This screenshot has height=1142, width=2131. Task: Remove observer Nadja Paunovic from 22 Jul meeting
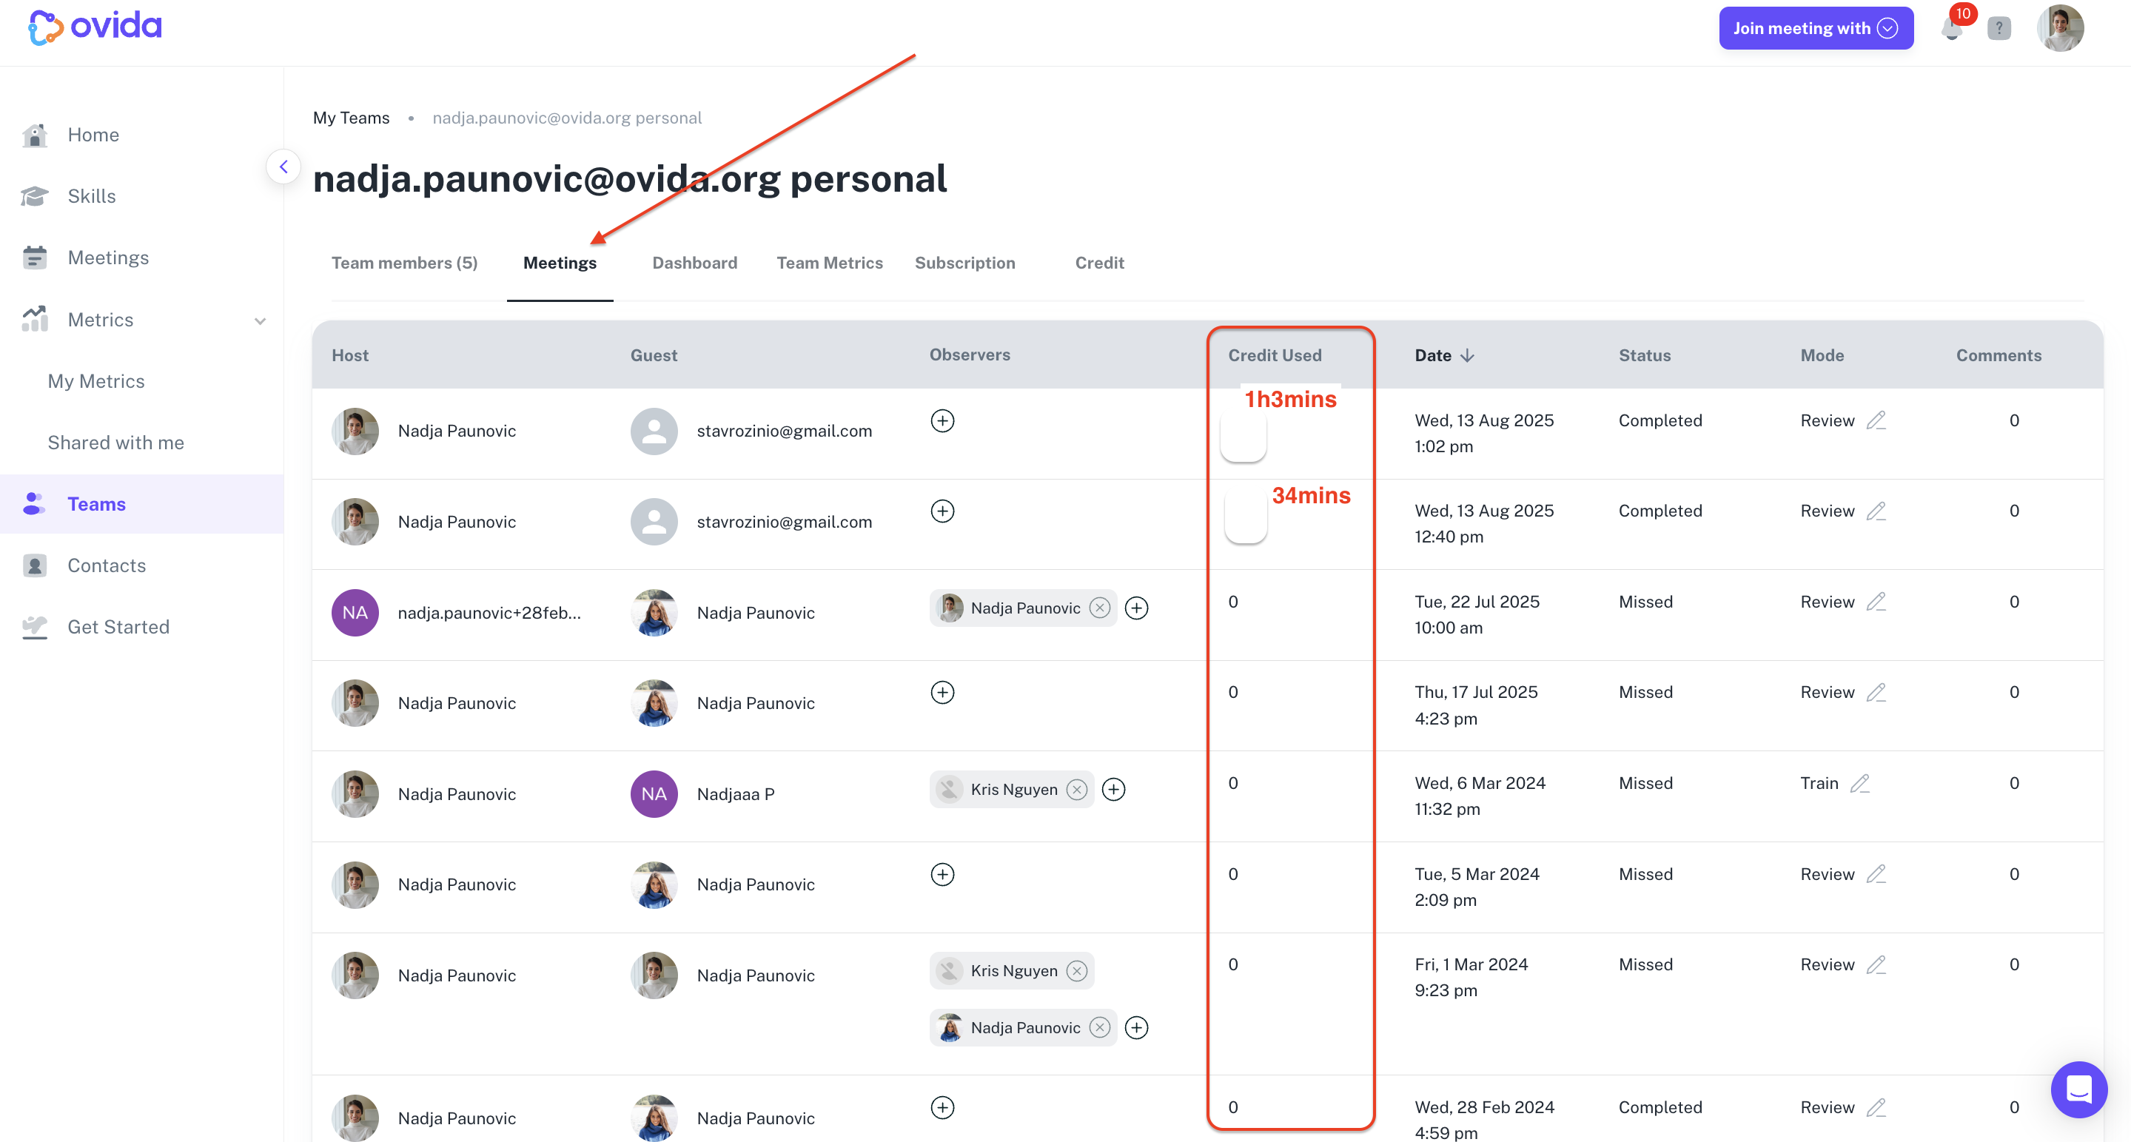pyautogui.click(x=1099, y=608)
